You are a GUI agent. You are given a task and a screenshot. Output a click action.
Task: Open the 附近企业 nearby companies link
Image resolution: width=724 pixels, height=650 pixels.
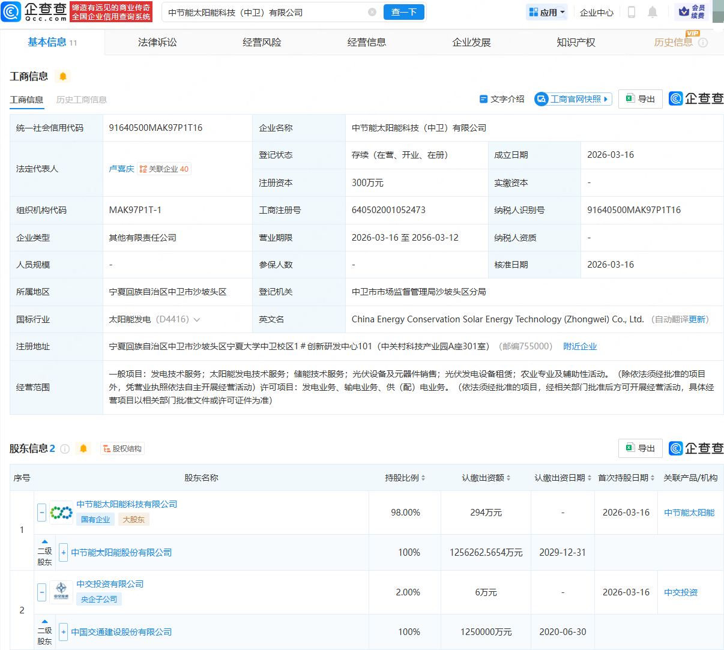click(x=580, y=346)
